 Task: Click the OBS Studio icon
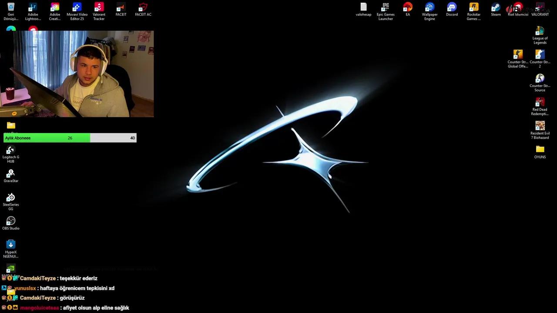11,221
